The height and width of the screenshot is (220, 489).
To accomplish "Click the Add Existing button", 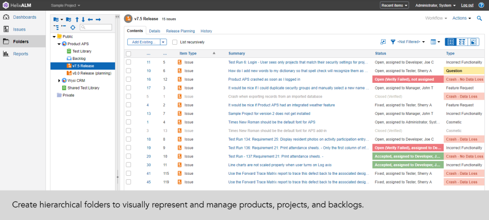I will click(x=143, y=42).
